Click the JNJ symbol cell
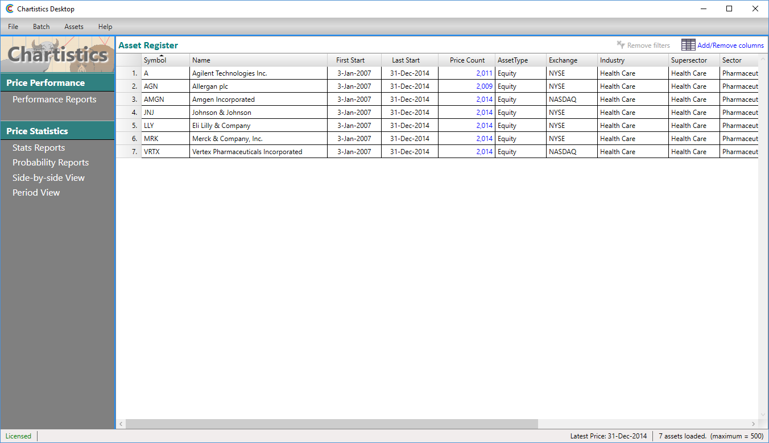 (x=166, y=113)
